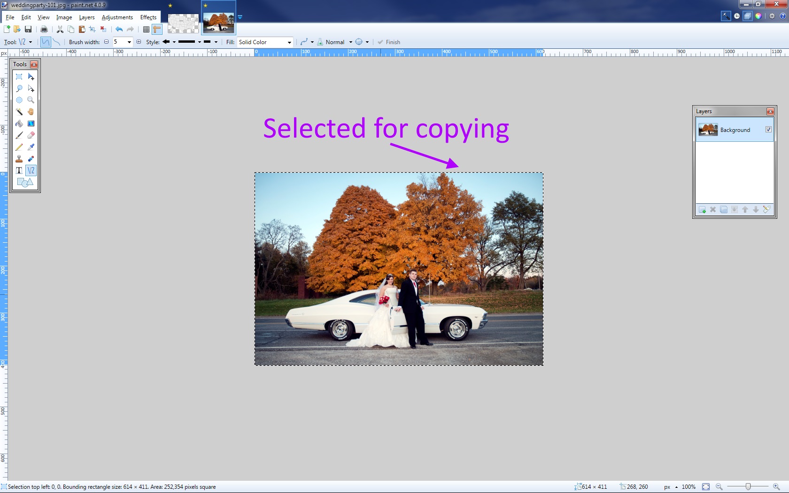Image resolution: width=789 pixels, height=493 pixels.
Task: Select the Eraser tool
Action: pos(31,135)
